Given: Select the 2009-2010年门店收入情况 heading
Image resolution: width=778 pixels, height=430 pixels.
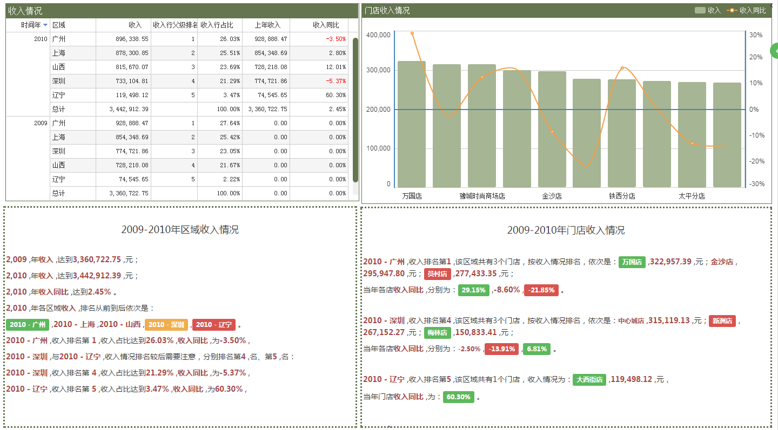Looking at the screenshot, I should tap(566, 230).
